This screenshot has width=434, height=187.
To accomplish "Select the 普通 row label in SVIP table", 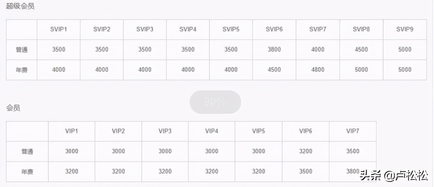I will [22, 50].
